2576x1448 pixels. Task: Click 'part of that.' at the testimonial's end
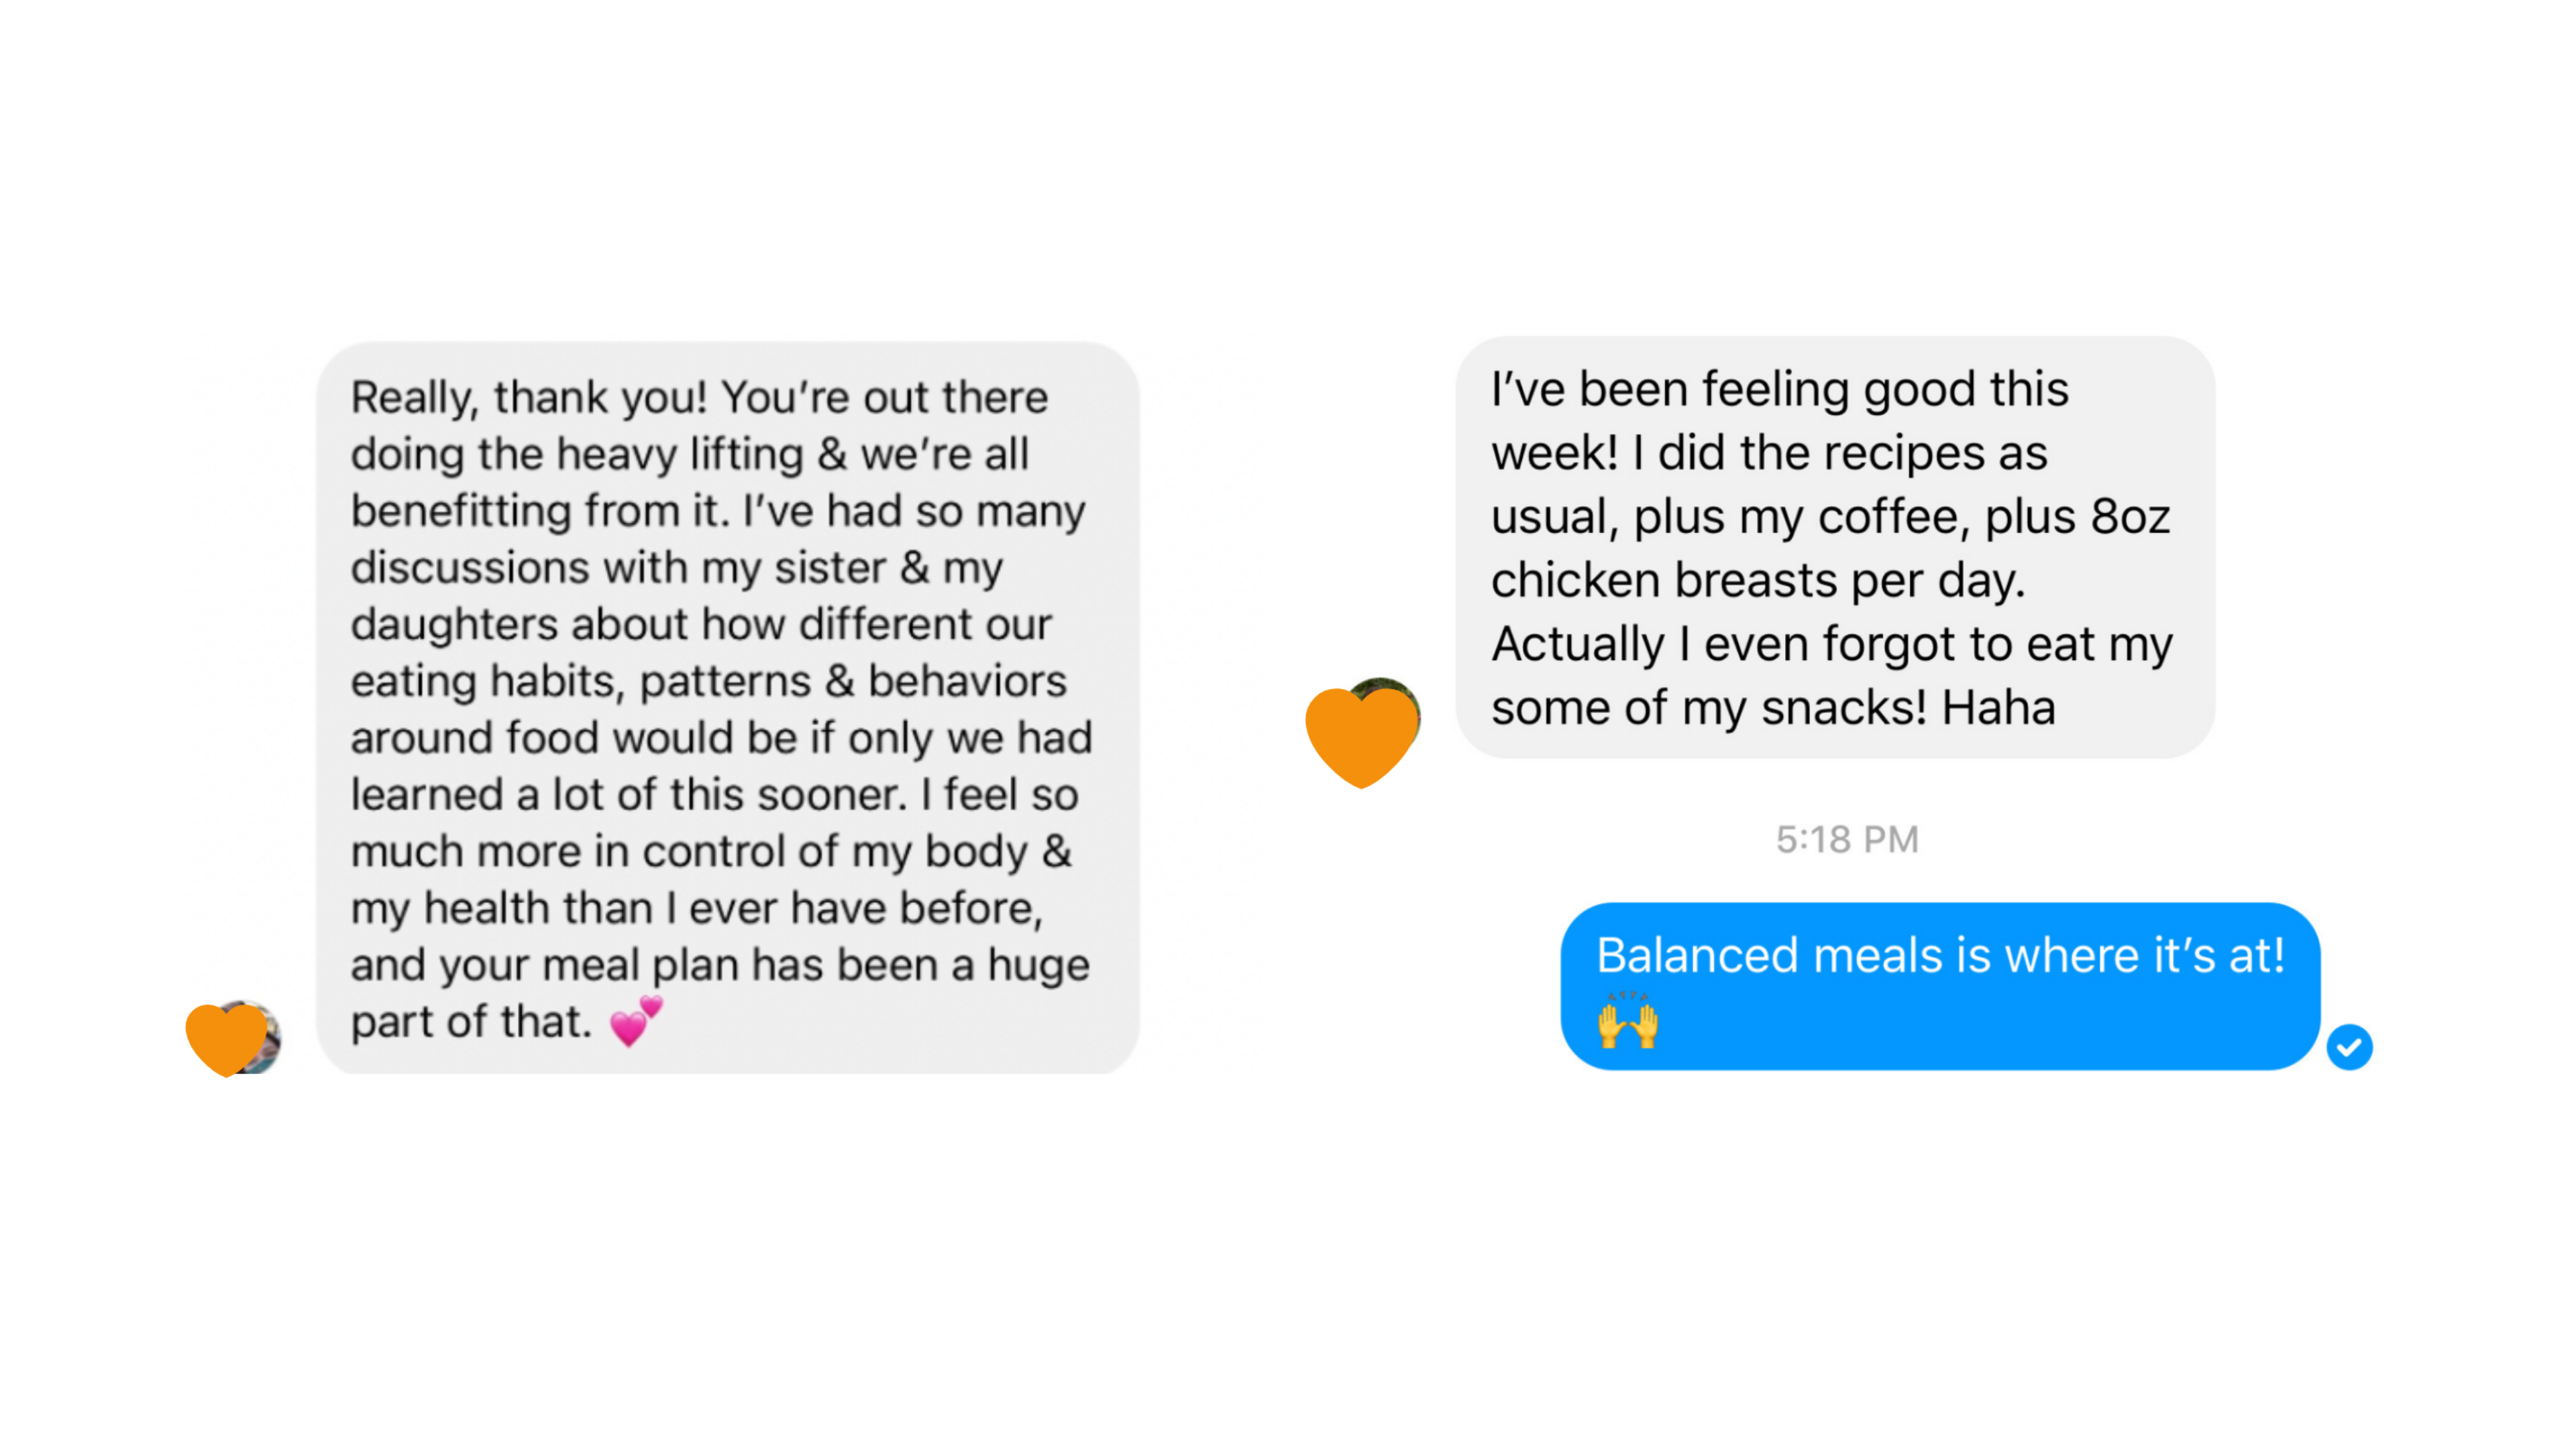tap(472, 1021)
